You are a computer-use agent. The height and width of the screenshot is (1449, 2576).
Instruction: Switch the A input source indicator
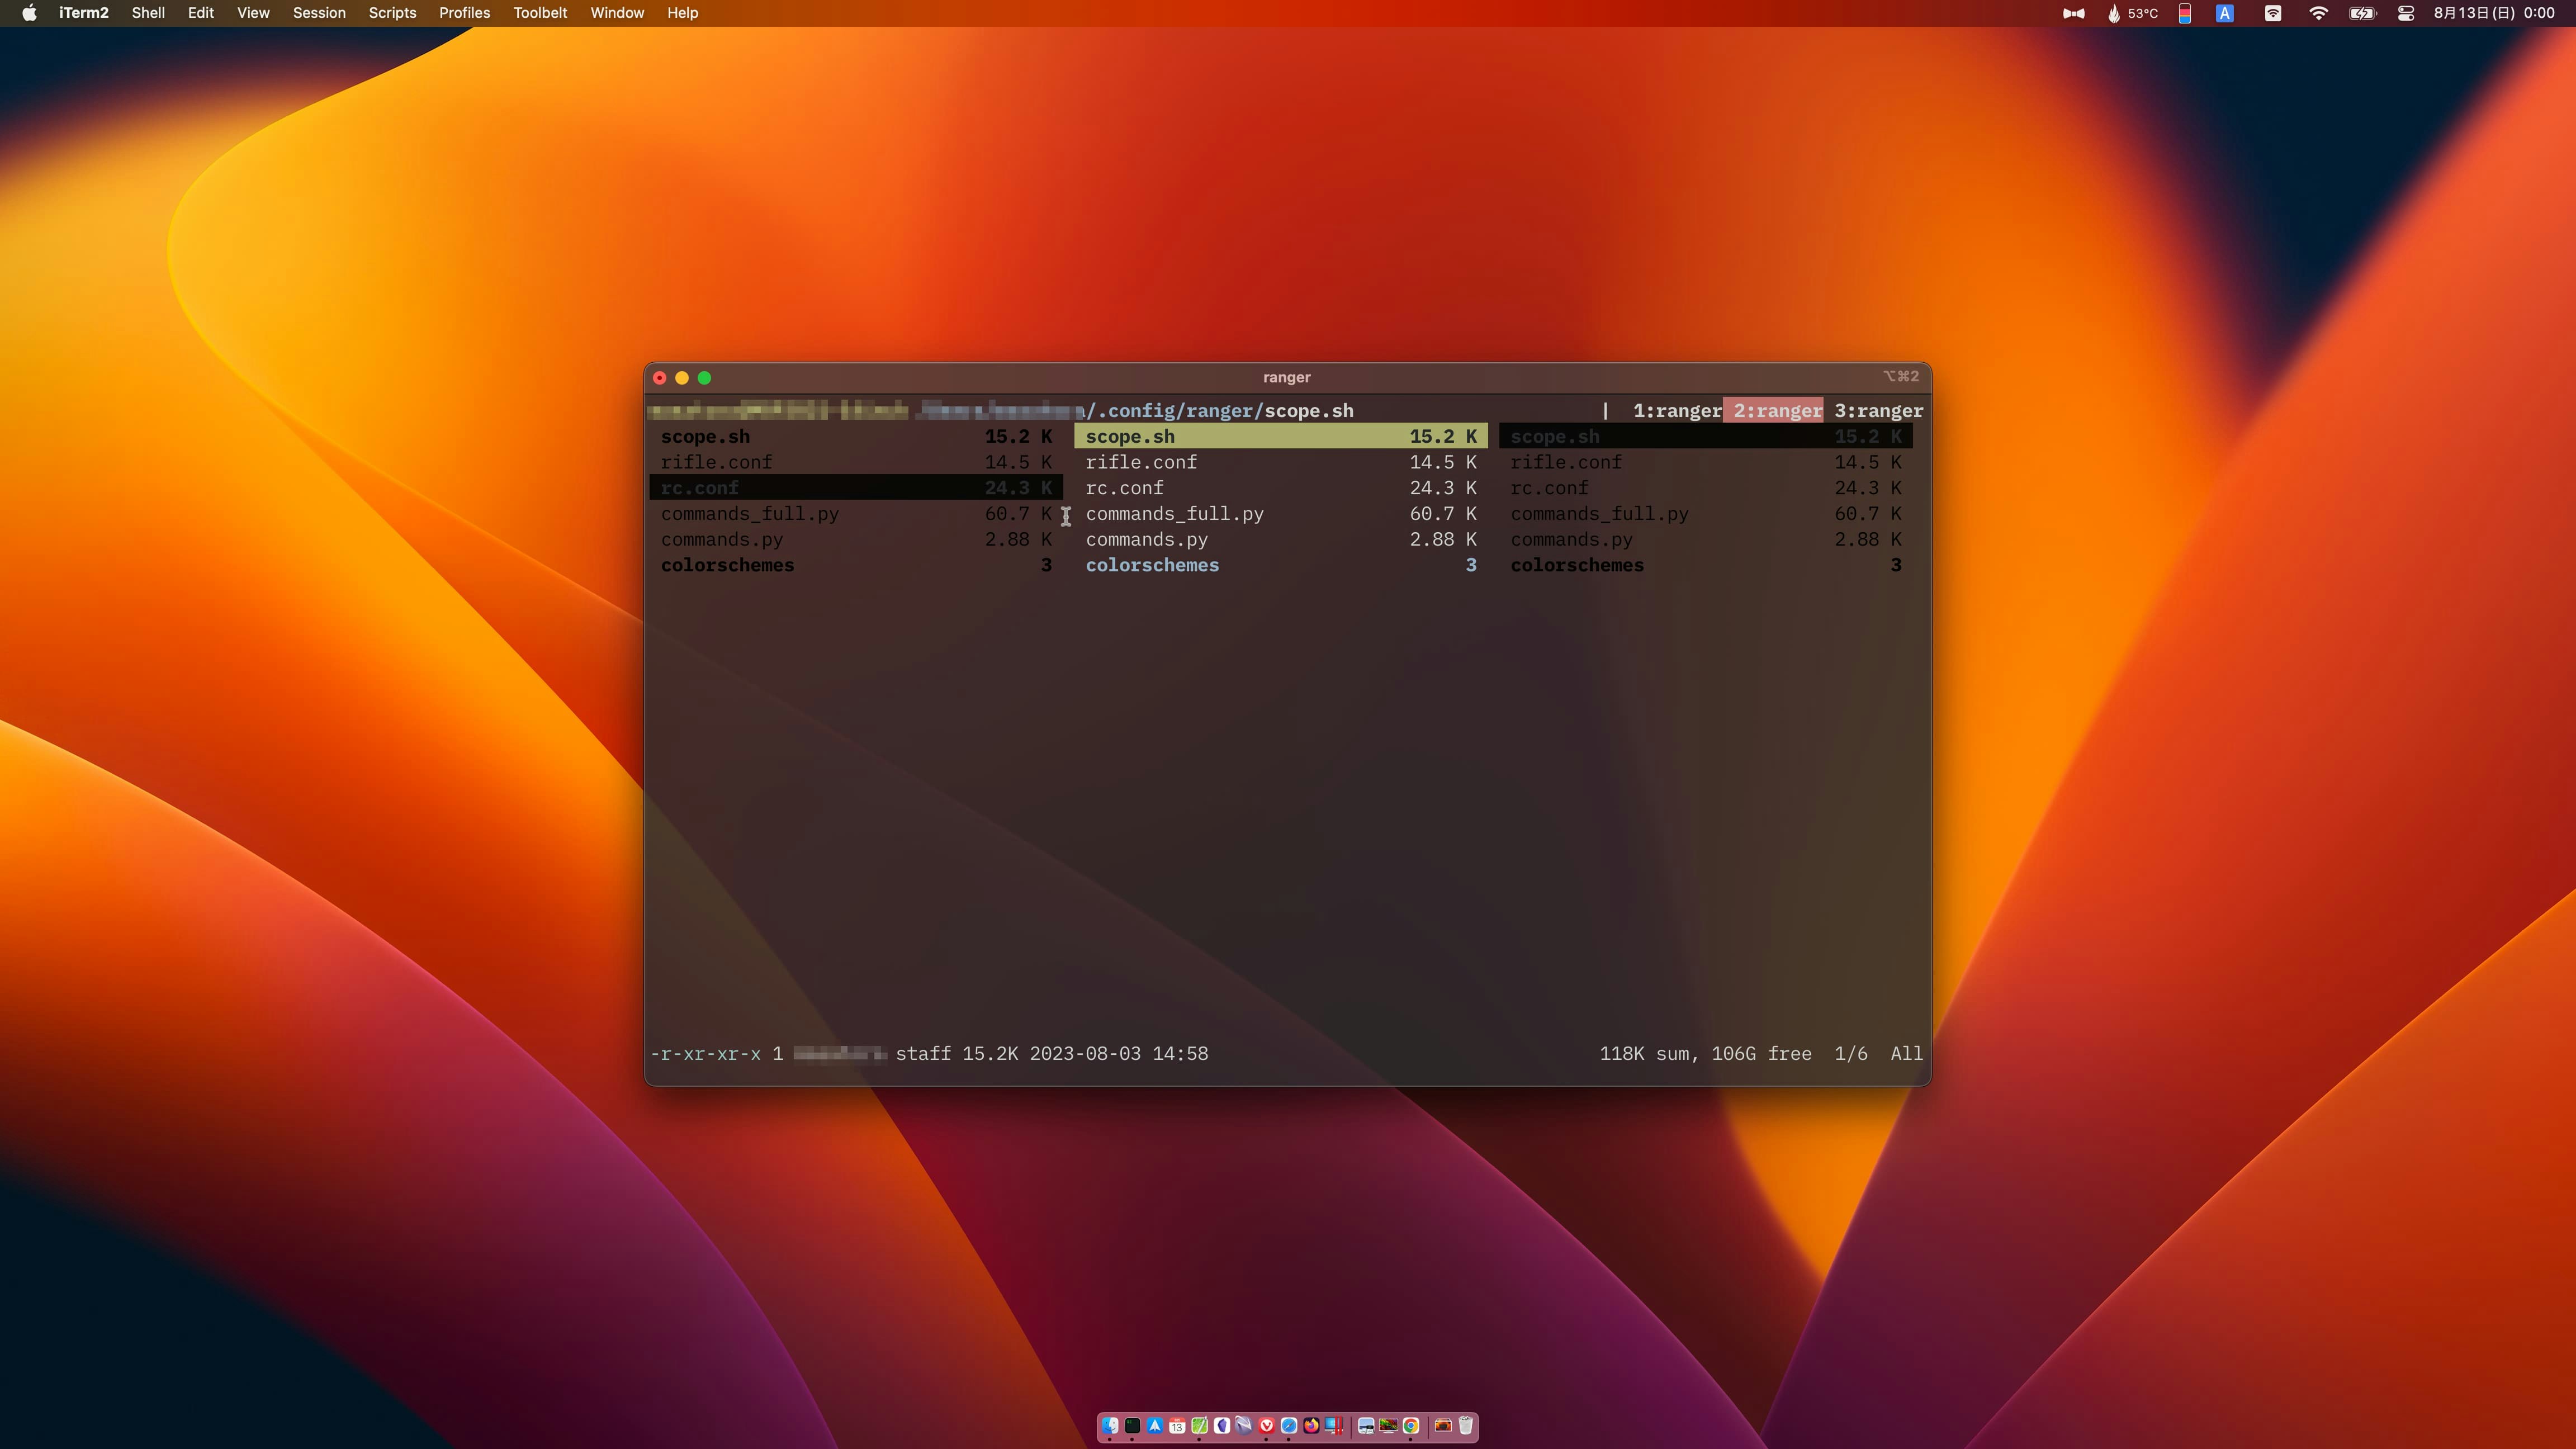pyautogui.click(x=2224, y=13)
